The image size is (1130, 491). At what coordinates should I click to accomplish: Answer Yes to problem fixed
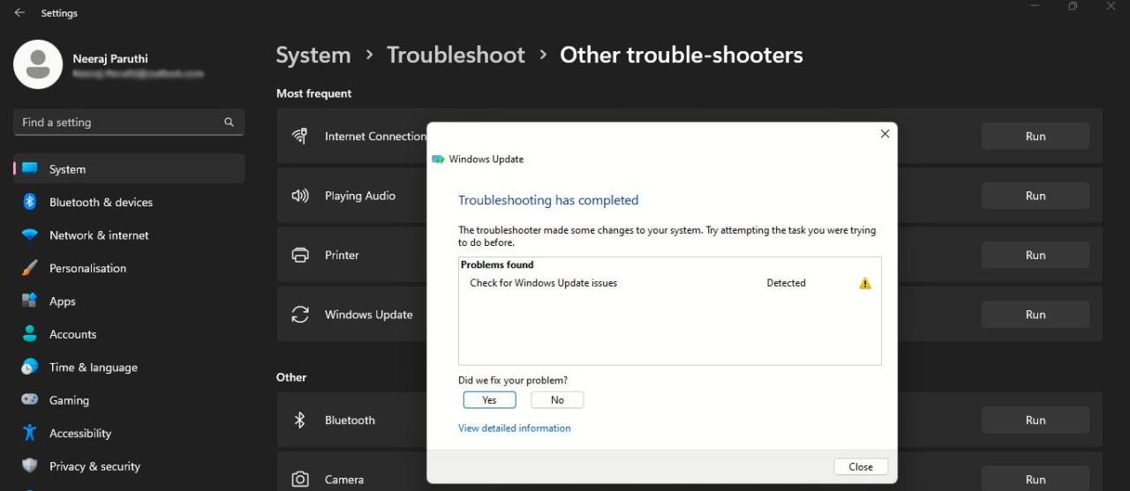[489, 400]
